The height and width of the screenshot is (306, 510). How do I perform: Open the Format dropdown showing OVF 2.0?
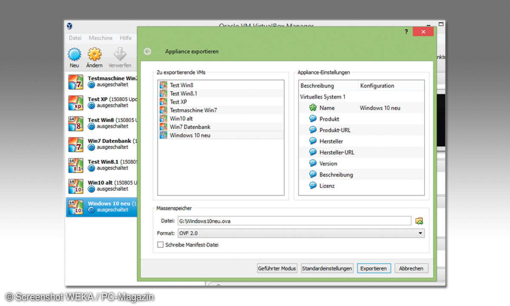click(300, 233)
